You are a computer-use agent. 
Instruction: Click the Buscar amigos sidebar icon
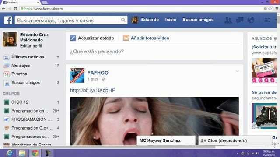7,83
